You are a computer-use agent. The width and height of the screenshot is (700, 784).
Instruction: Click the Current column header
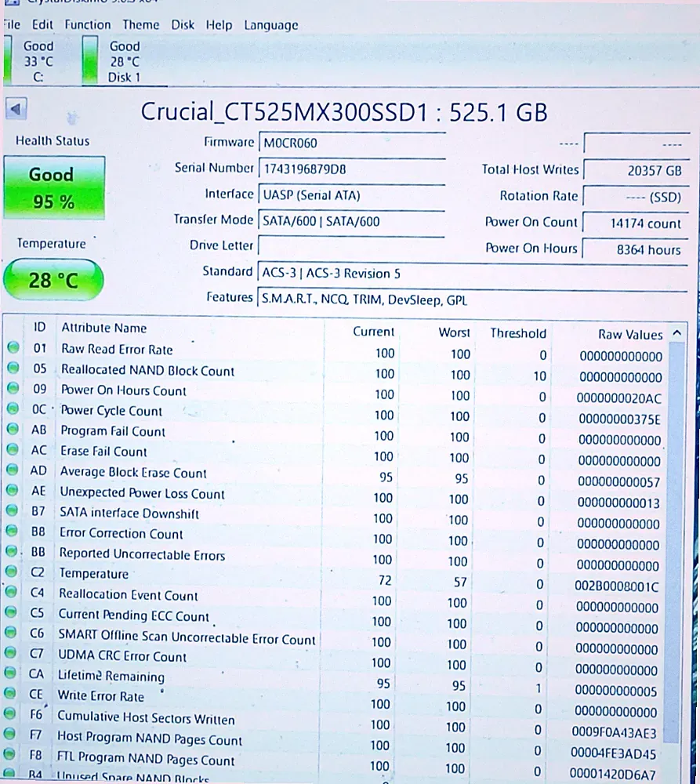(373, 332)
